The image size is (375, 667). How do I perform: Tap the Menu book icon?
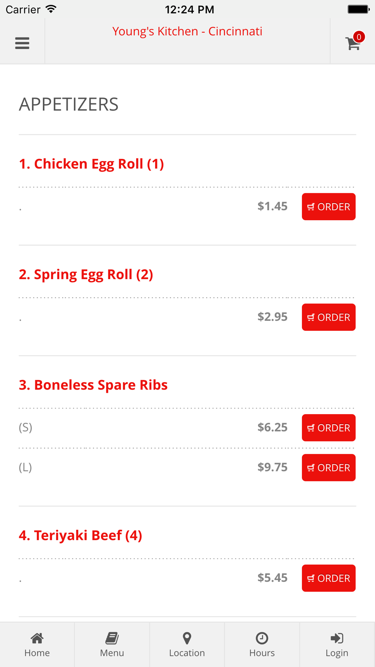[x=112, y=638]
